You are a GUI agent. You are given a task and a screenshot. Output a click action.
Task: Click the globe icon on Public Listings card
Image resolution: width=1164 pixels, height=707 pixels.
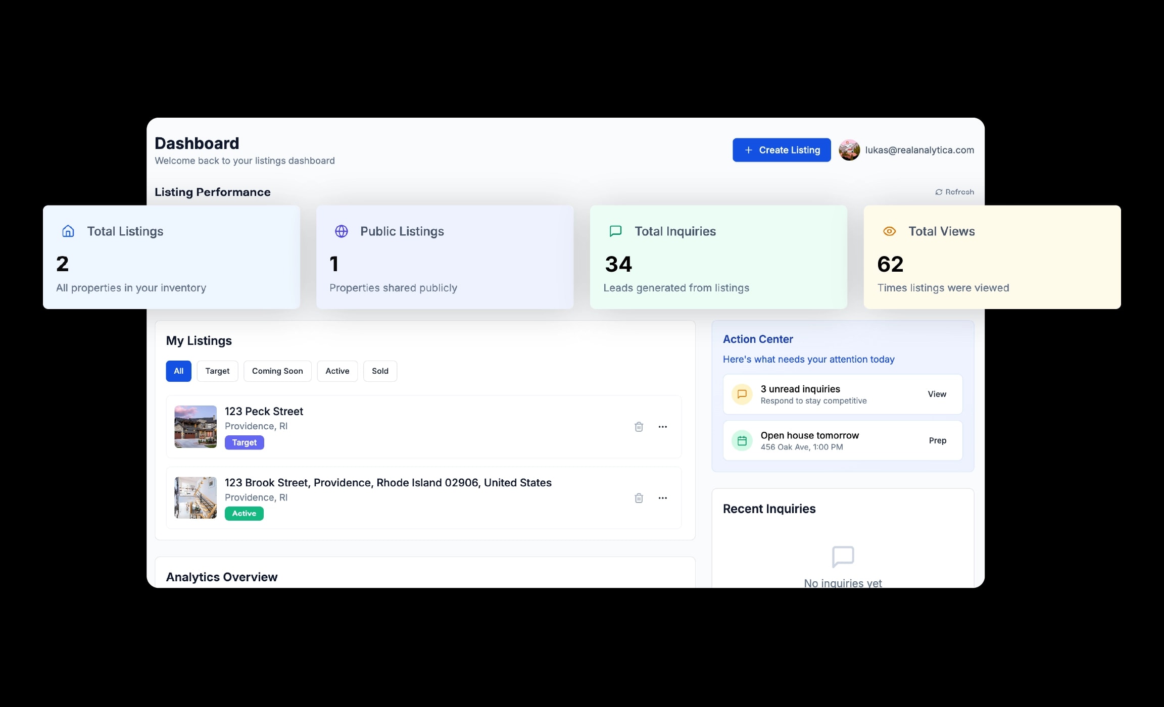click(x=342, y=231)
